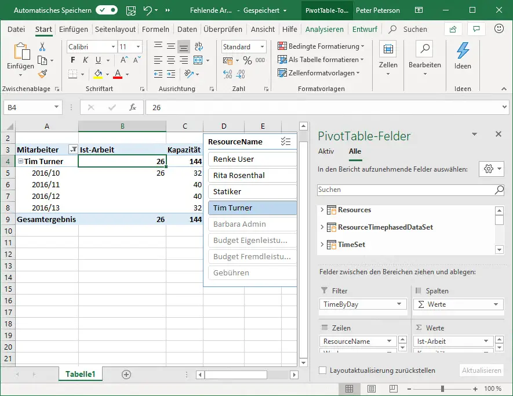Click the cell borders icon
This screenshot has height=396, width=513.
[72, 74]
